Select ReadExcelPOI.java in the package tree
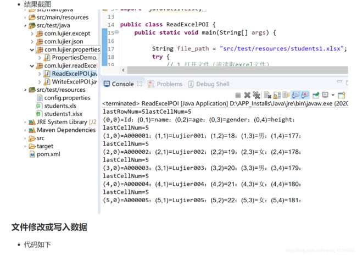This screenshot has width=357, height=255. coord(74,74)
